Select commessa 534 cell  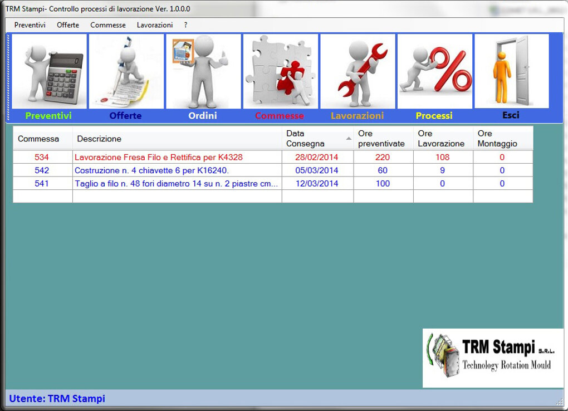coord(43,157)
